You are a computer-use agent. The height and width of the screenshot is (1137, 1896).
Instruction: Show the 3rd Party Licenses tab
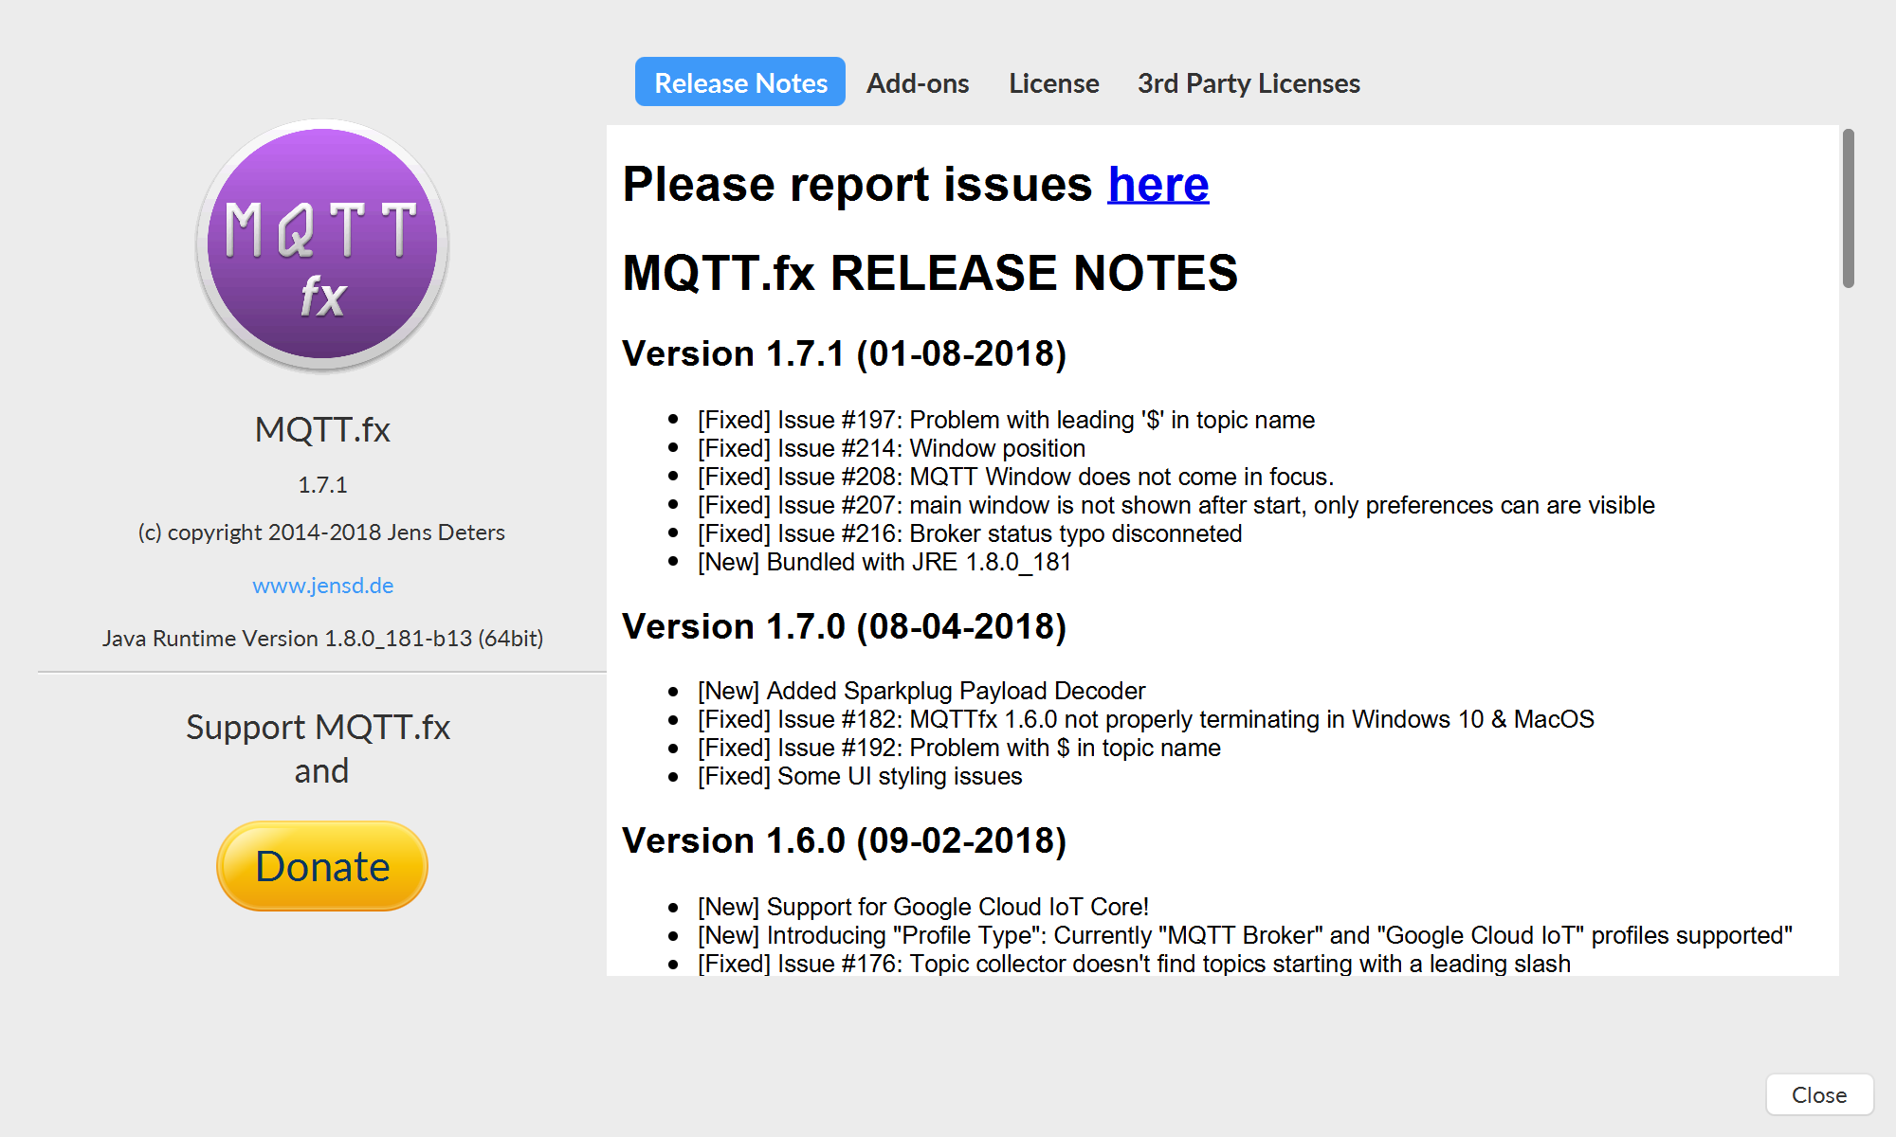coord(1248,83)
